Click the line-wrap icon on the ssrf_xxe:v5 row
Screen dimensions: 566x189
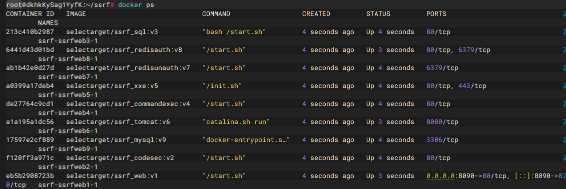point(563,86)
